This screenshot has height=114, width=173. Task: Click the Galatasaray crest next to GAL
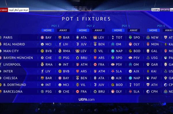coord(148,51)
